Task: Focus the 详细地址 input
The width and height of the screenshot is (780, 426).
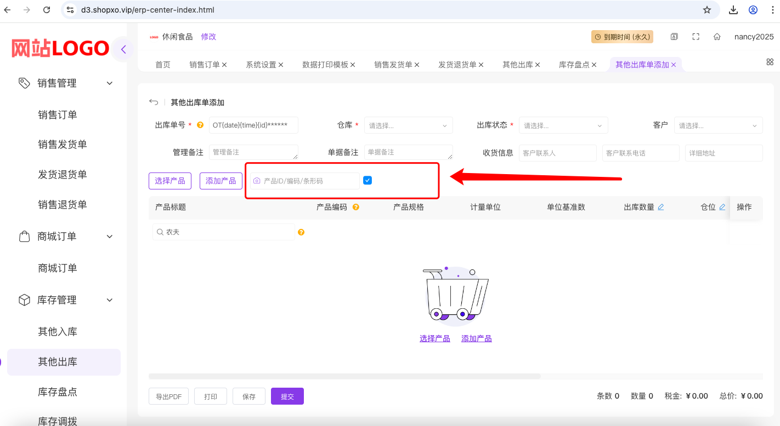Action: tap(724, 153)
